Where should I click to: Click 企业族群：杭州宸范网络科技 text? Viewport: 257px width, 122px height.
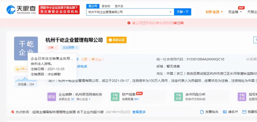[80, 94]
